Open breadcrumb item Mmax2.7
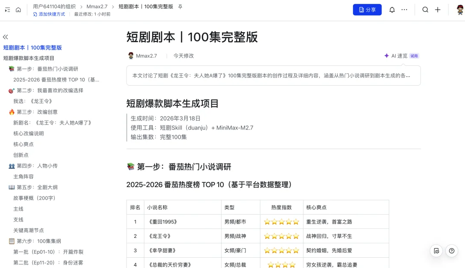This screenshot has height=268, width=465. (96, 6)
